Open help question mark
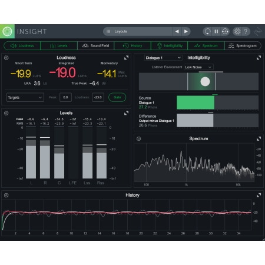 point(246,31)
